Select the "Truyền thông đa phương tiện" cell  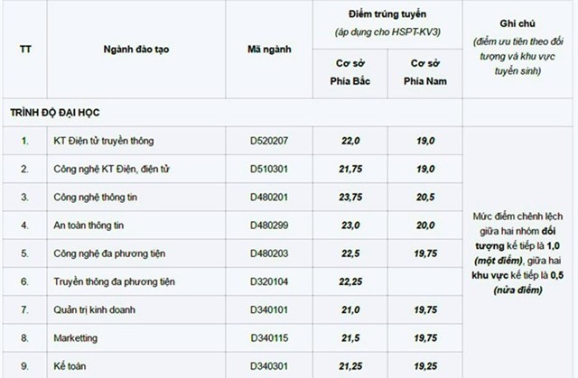pyautogui.click(x=113, y=281)
